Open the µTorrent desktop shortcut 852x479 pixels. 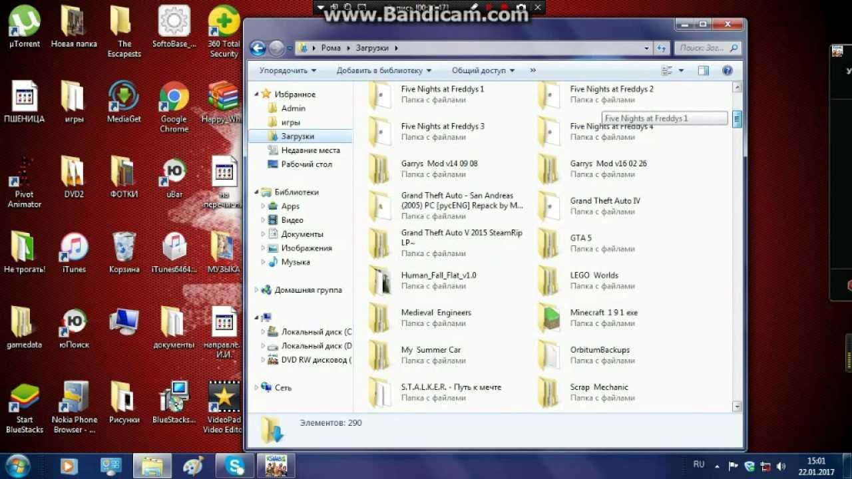[x=25, y=27]
